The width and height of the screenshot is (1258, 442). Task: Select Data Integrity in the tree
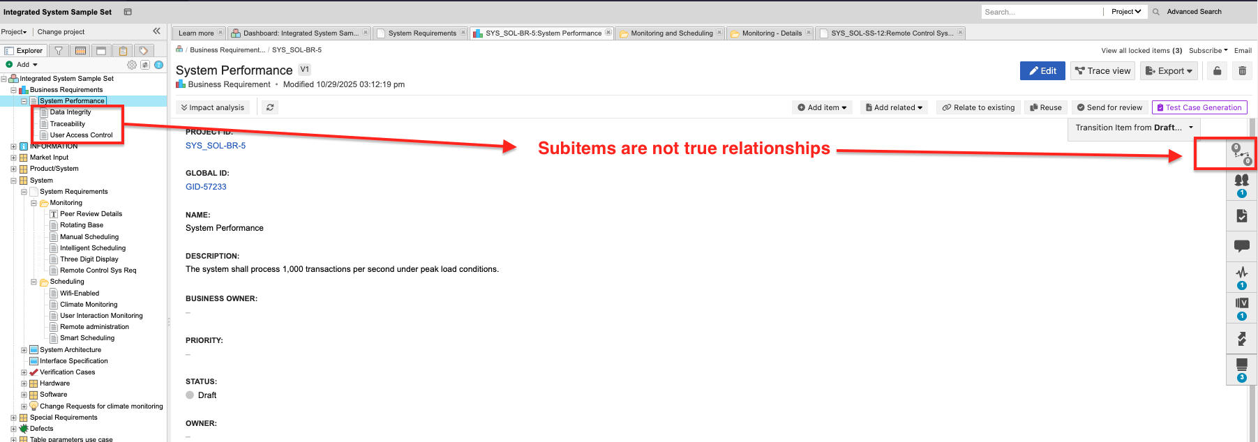[x=70, y=112]
